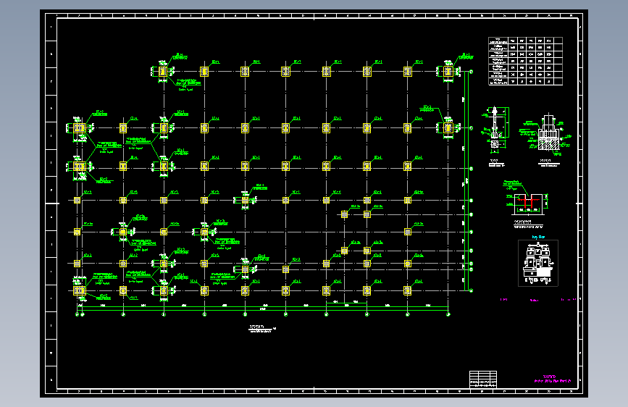The width and height of the screenshot is (628, 407).
Task: Select the hatched footing section detail
Action: (545, 135)
